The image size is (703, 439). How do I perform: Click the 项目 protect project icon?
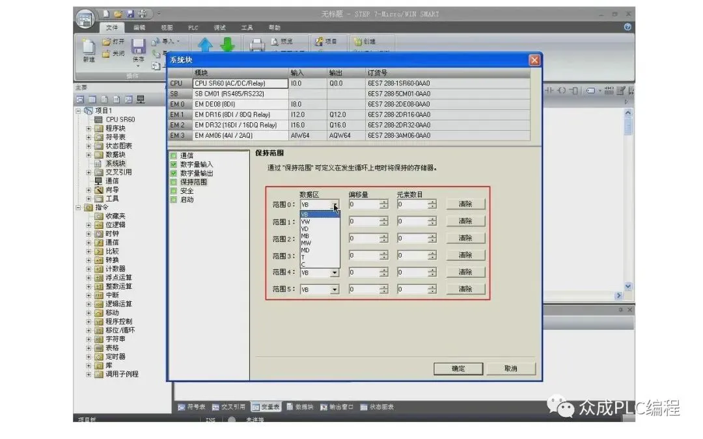(319, 42)
